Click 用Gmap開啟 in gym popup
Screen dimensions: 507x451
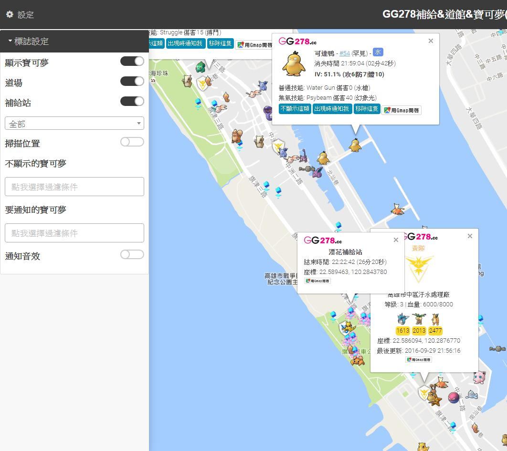pyautogui.click(x=419, y=359)
